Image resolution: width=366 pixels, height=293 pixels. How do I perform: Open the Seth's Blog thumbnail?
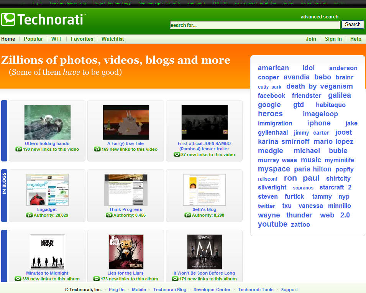(205, 190)
